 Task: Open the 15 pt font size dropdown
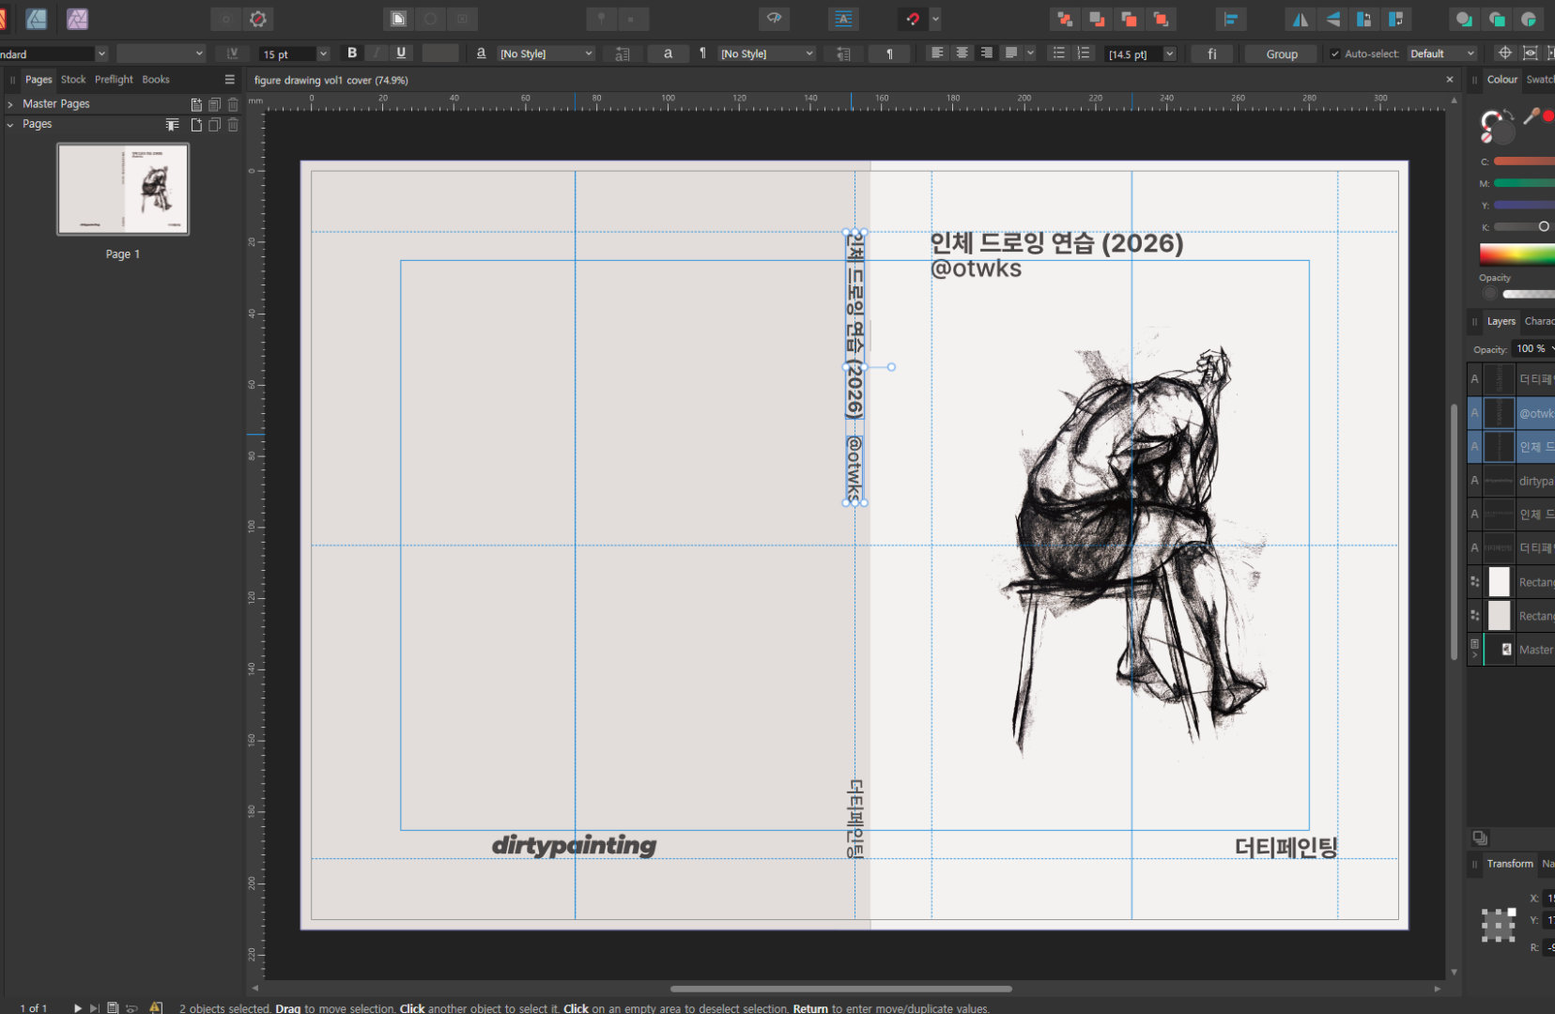pyautogui.click(x=323, y=54)
